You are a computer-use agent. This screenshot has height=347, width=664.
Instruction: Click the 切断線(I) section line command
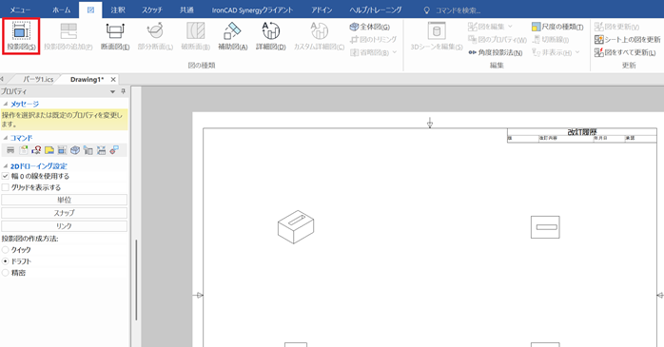coord(551,39)
